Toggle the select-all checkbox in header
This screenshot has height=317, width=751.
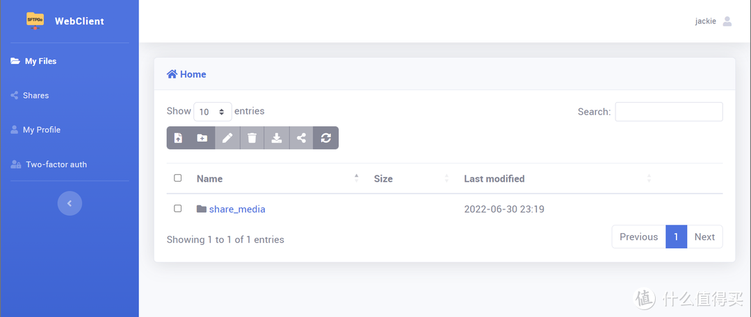177,178
